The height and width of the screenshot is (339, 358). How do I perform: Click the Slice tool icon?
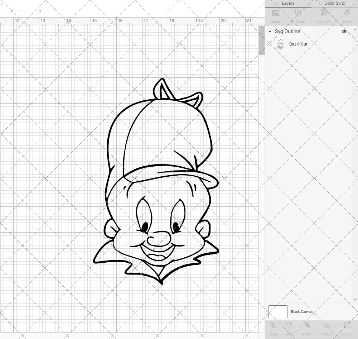[x=273, y=325]
